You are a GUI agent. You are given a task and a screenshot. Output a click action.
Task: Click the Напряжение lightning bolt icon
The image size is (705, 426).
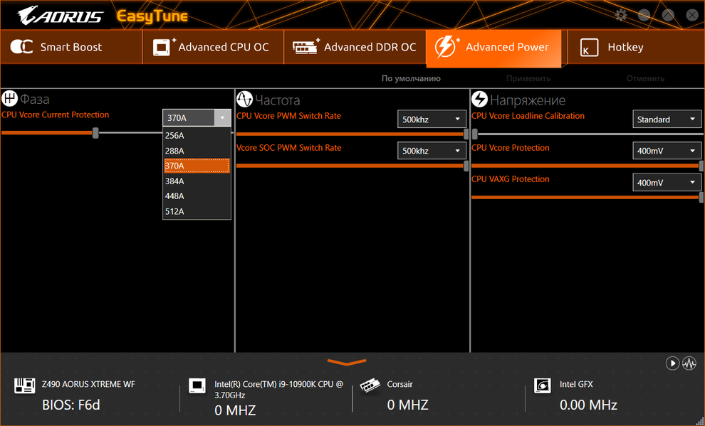point(480,99)
